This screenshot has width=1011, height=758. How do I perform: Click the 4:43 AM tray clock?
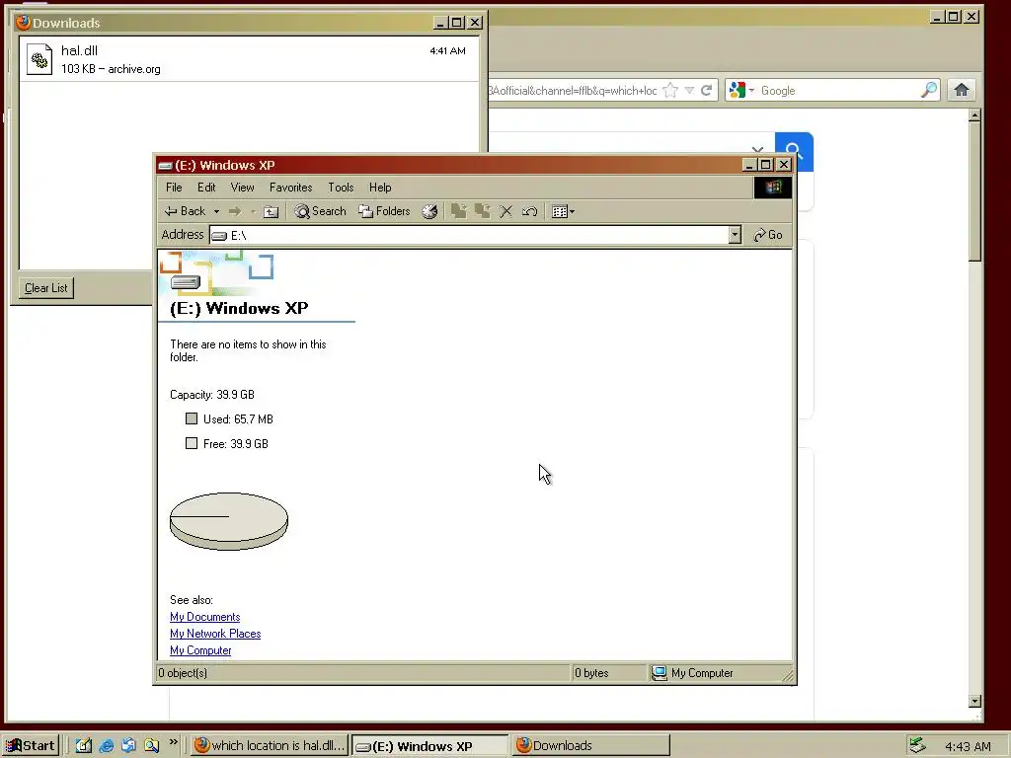[968, 746]
